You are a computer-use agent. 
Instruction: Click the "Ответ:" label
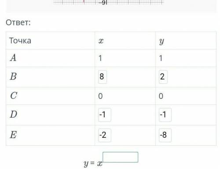[18, 22]
